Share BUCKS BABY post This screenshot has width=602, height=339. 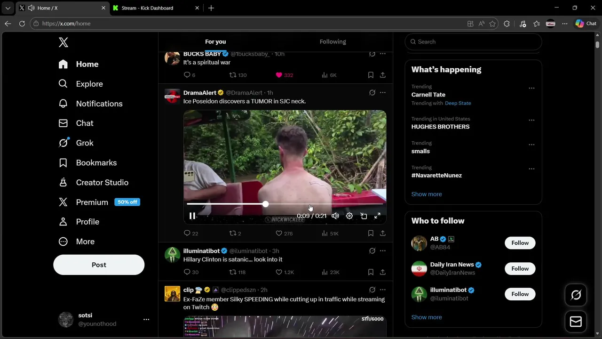(383, 75)
